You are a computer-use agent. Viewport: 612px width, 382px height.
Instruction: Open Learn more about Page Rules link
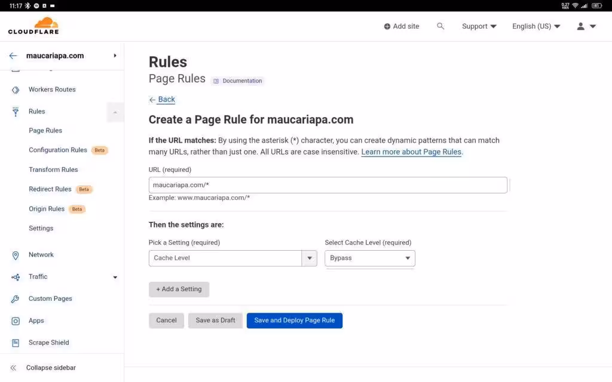(411, 152)
